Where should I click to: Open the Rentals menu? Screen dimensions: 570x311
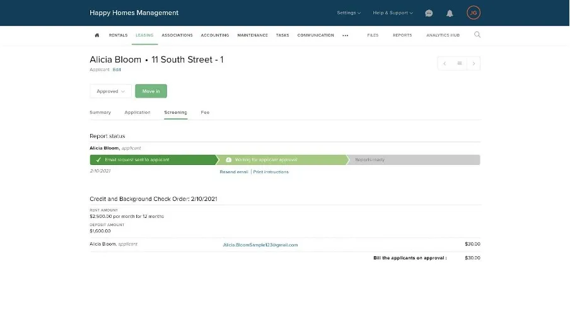[118, 35]
